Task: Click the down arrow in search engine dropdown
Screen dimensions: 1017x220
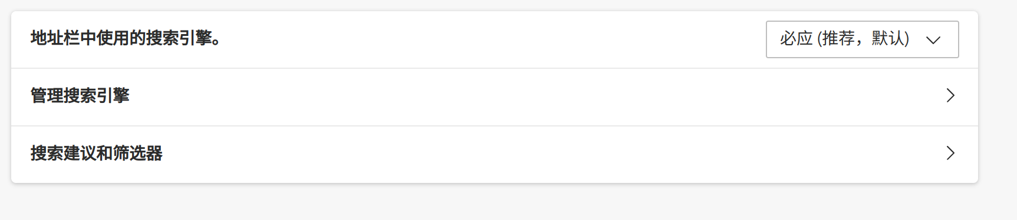Action: coord(933,40)
